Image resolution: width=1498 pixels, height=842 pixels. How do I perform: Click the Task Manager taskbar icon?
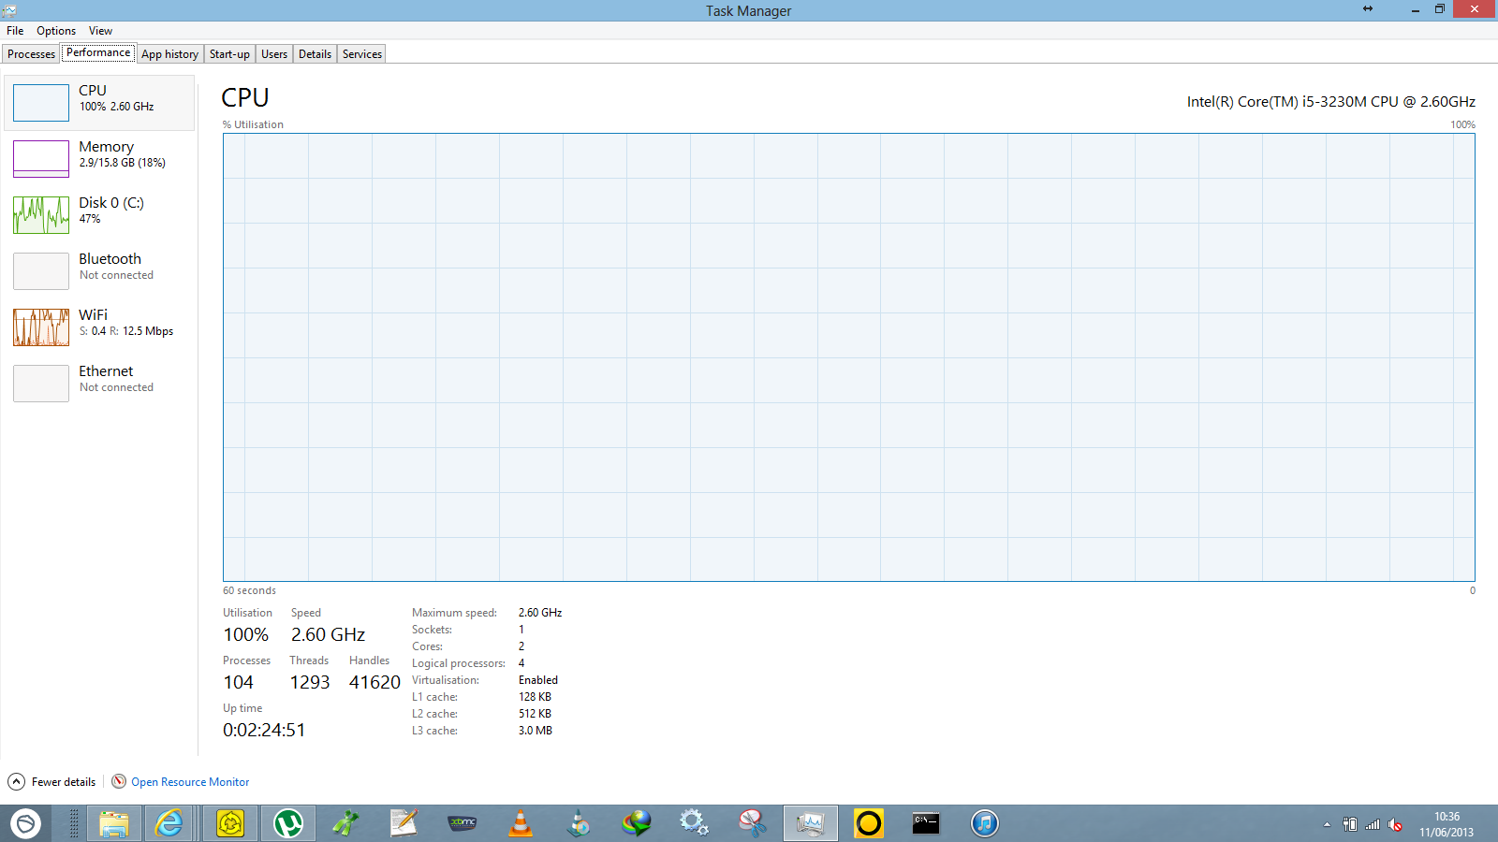(x=810, y=823)
